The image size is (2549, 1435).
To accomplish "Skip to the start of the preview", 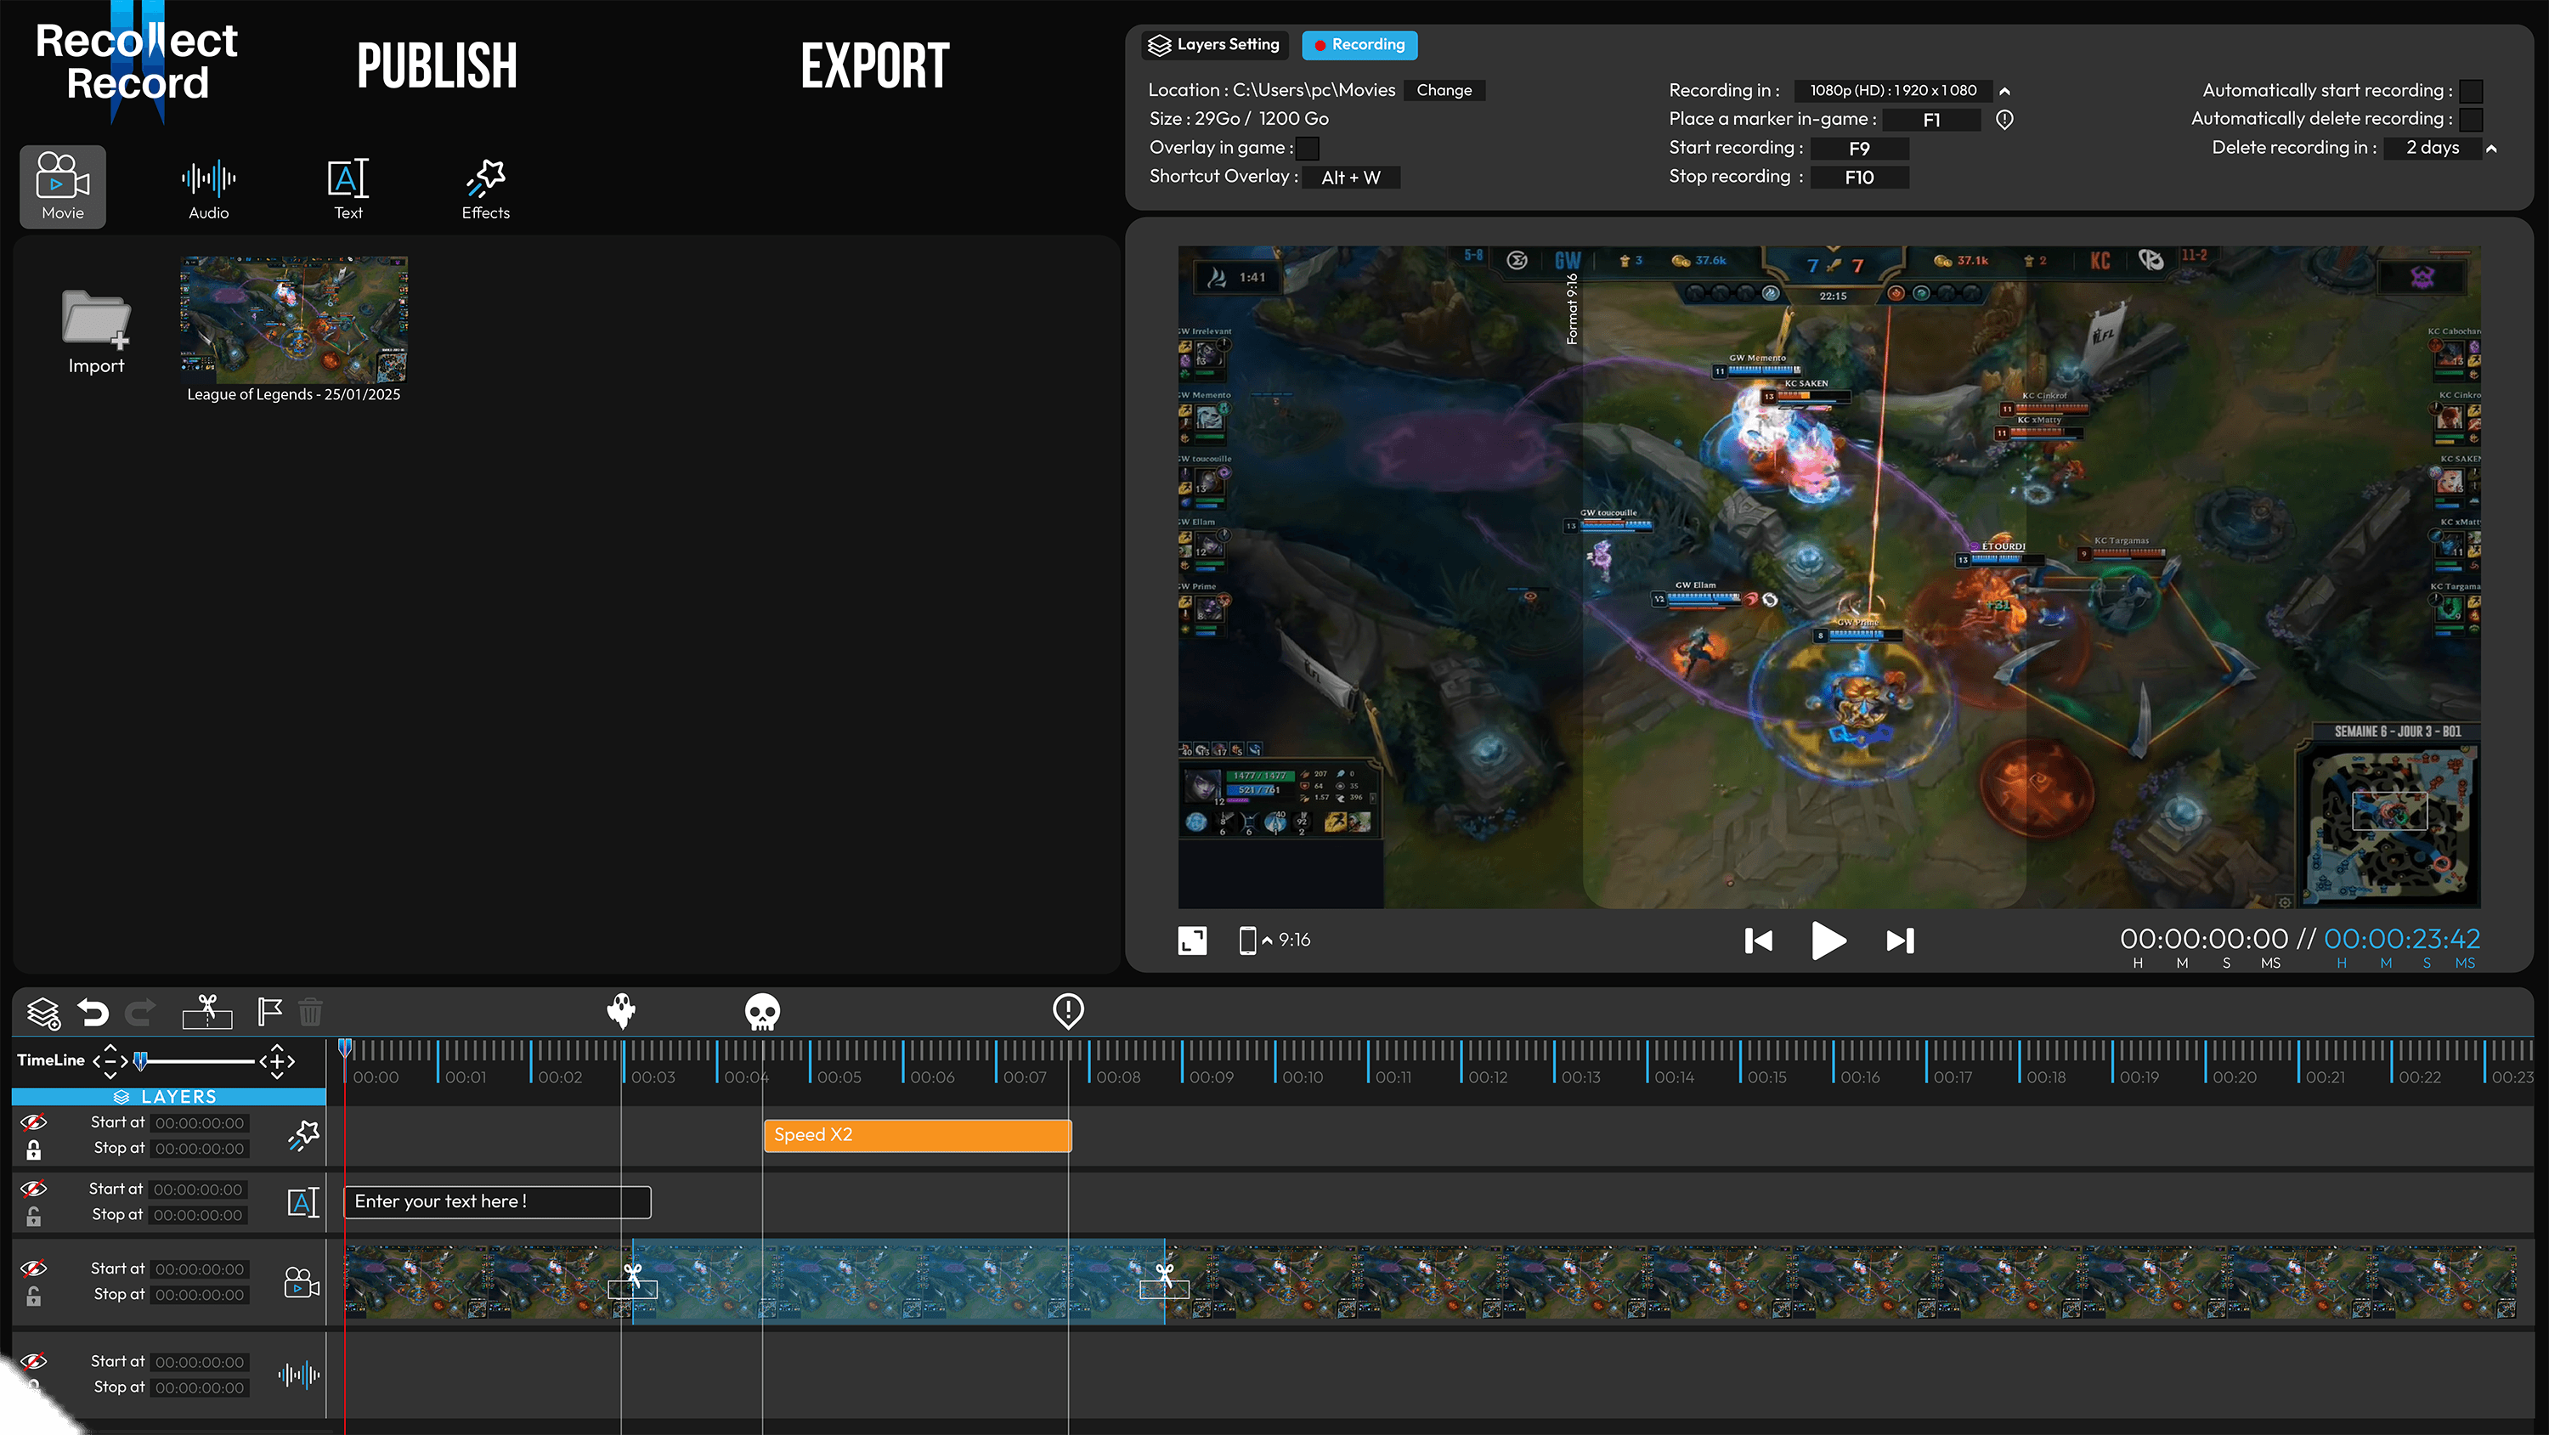I will [1758, 941].
